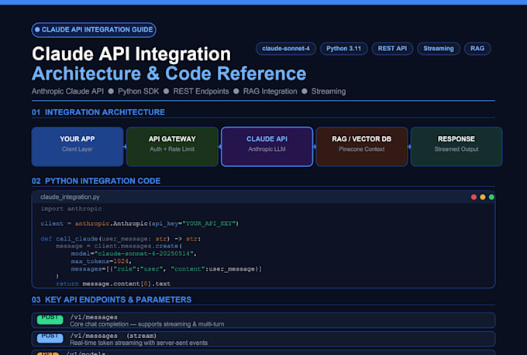The height and width of the screenshot is (355, 527).
Task: Click the blue POST badge for the stream endpoint
Action: (x=50, y=337)
